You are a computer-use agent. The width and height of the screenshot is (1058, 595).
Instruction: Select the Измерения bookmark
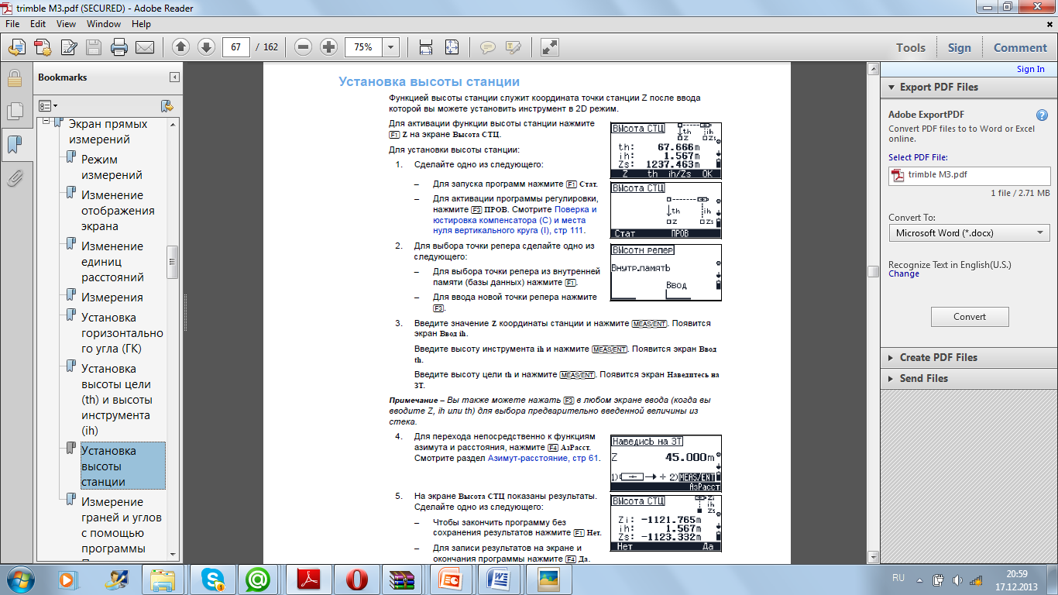112,297
